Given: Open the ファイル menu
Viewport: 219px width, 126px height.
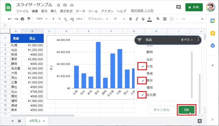Looking at the screenshot, I should (x=22, y=11).
